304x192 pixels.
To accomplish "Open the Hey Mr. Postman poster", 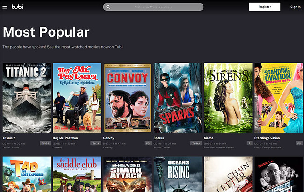I will point(77,98).
